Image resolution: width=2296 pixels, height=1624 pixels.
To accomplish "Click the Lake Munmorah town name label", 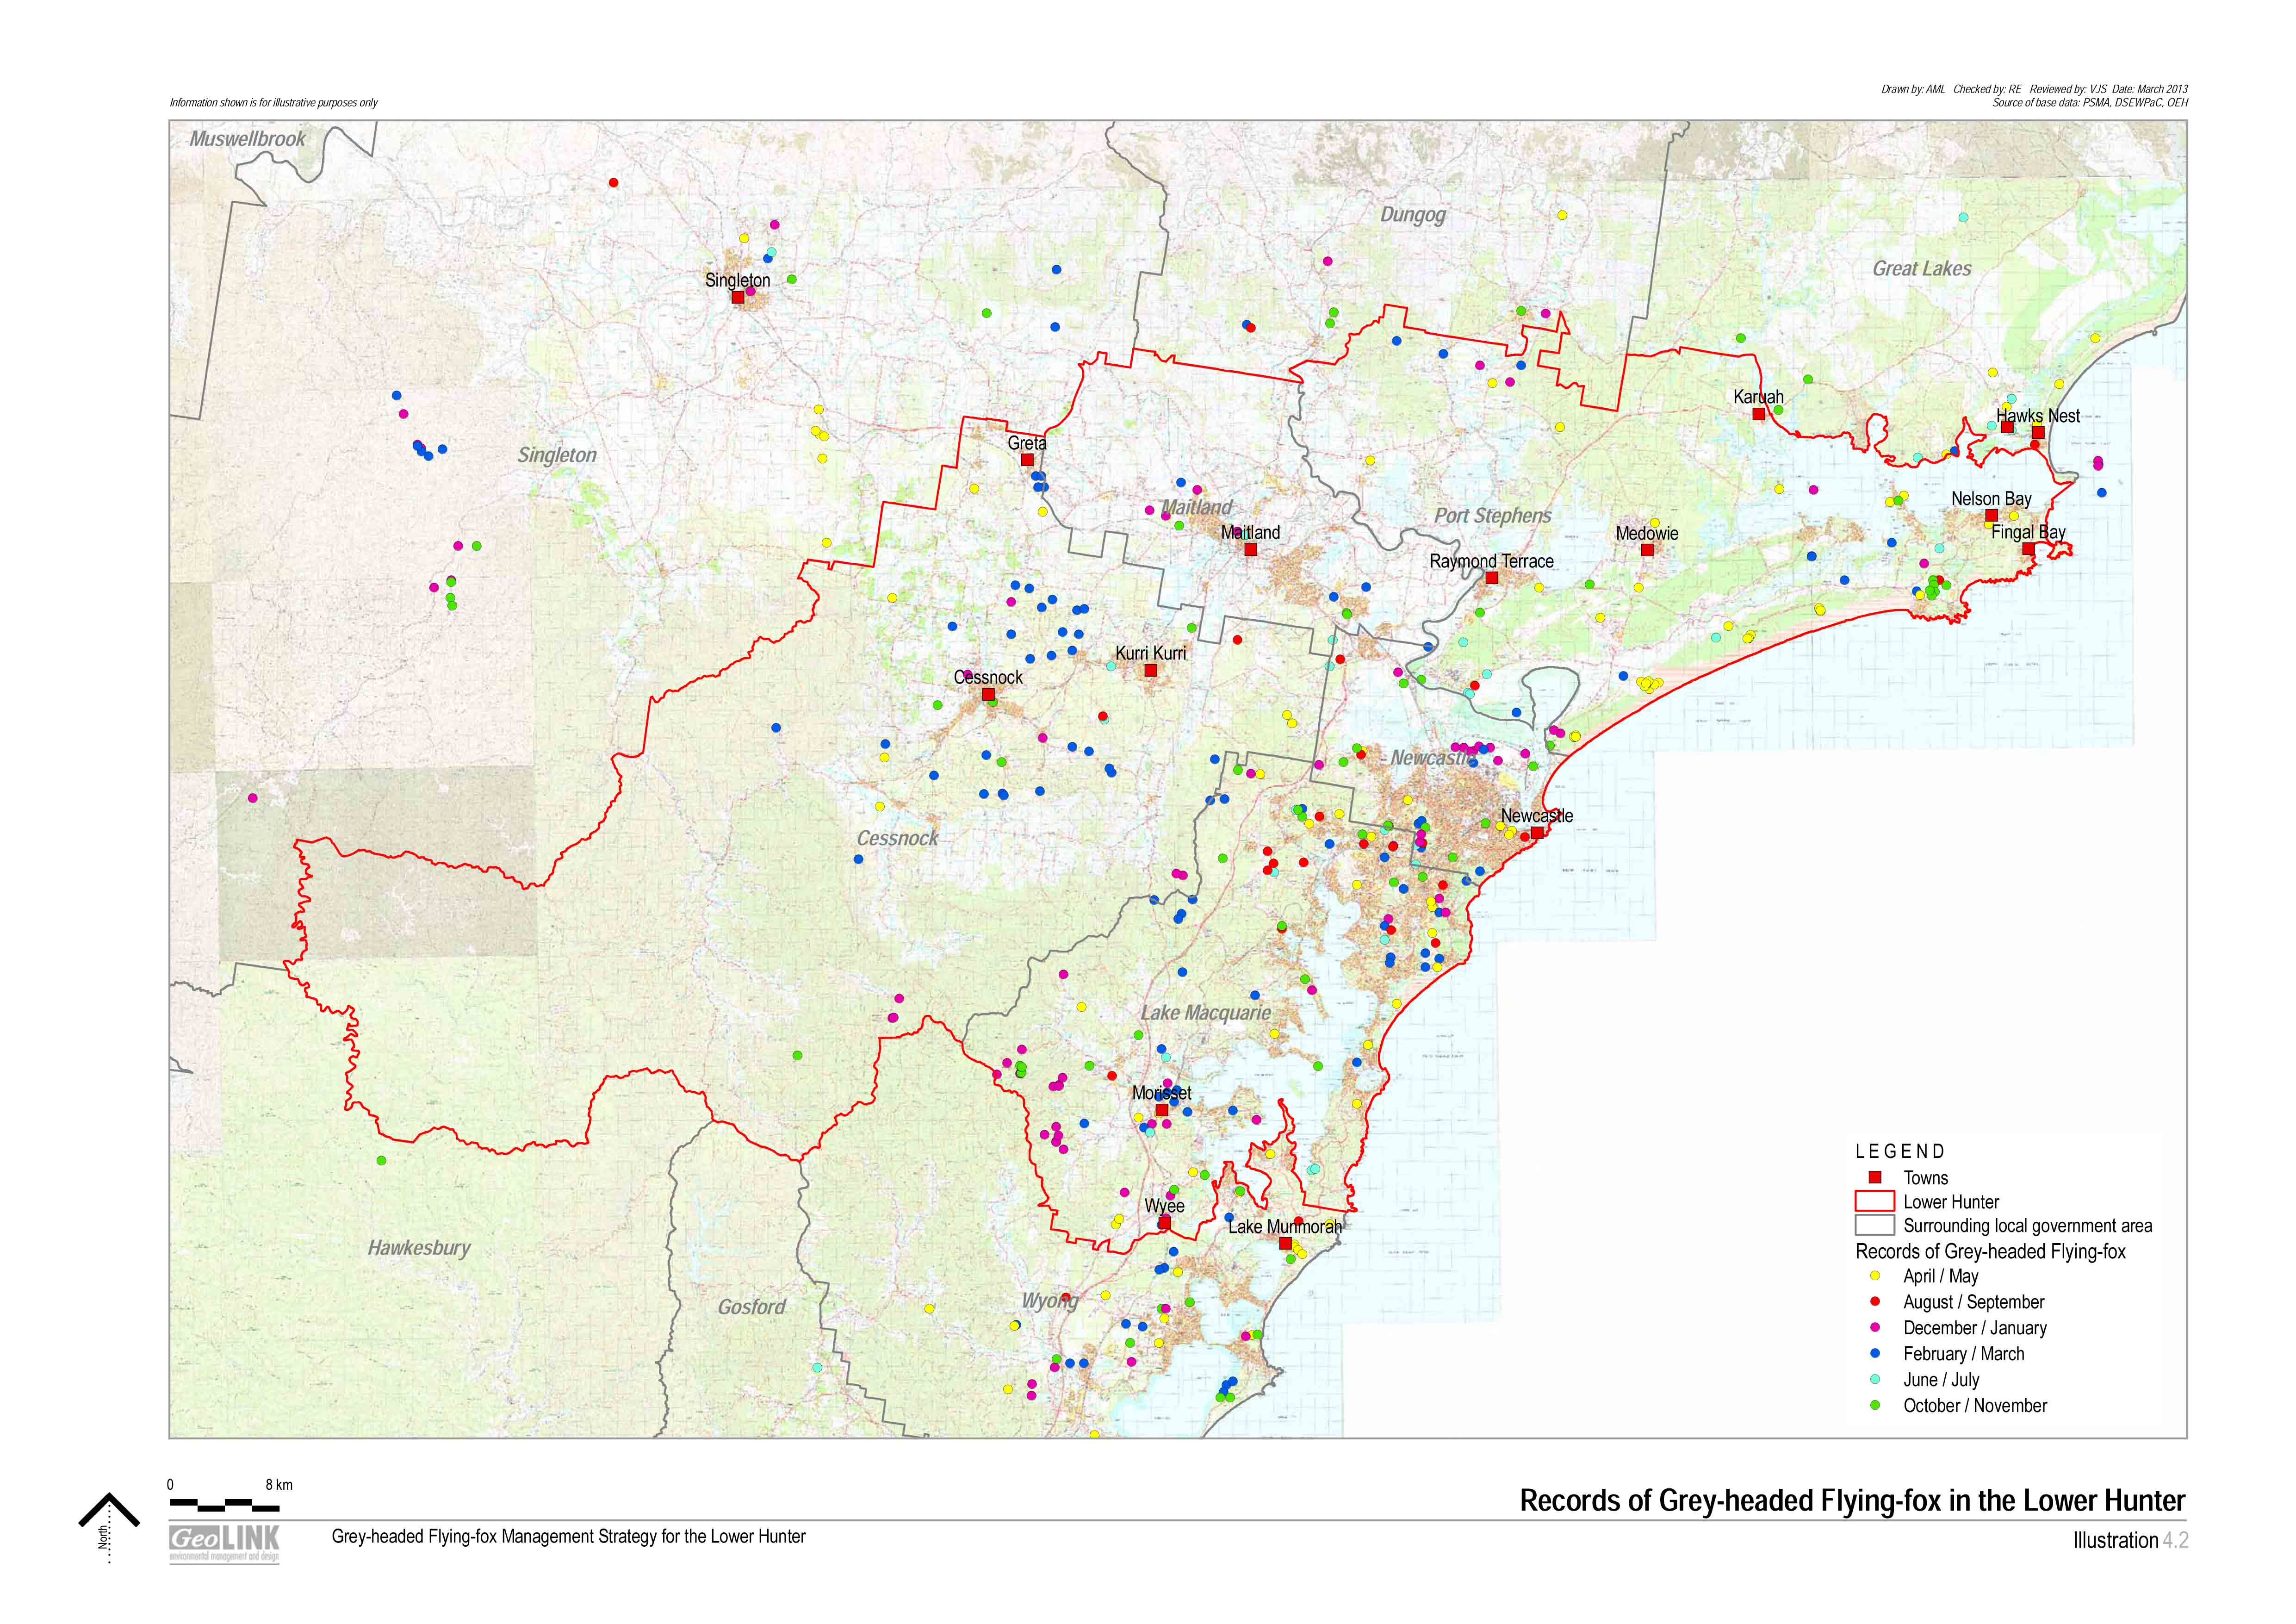I will click(x=1285, y=1227).
